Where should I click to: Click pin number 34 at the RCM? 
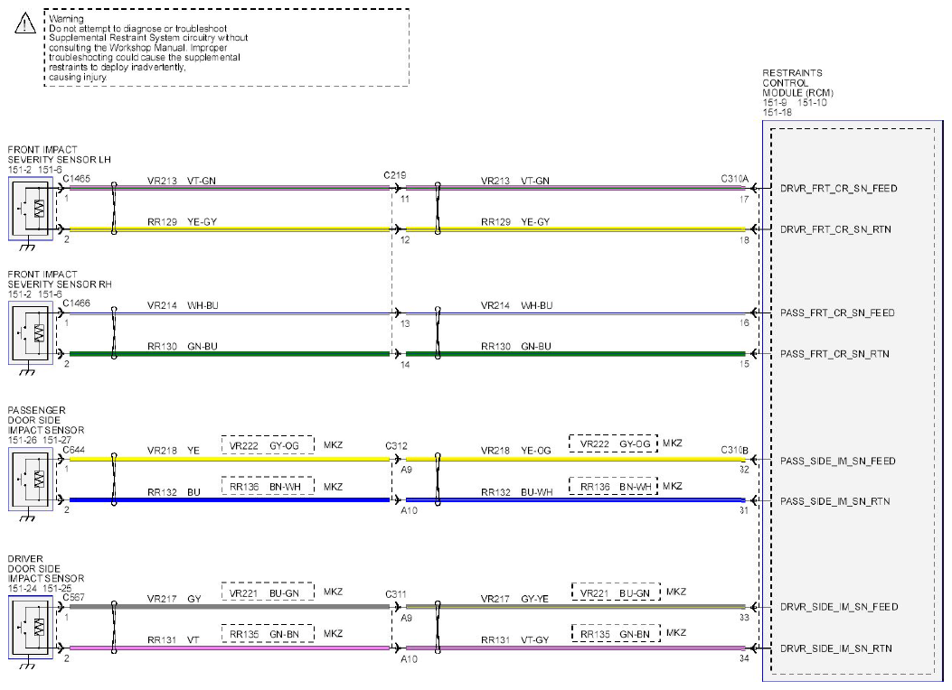[x=744, y=658]
